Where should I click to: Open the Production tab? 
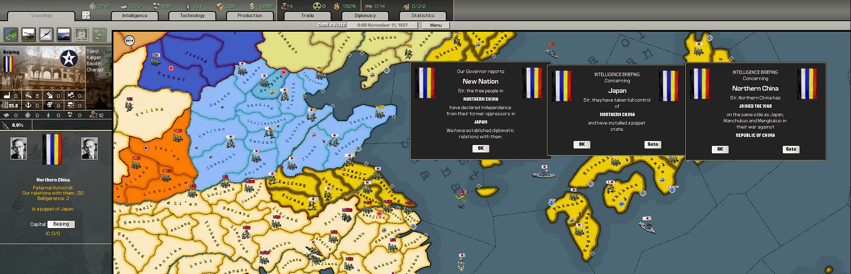250,15
